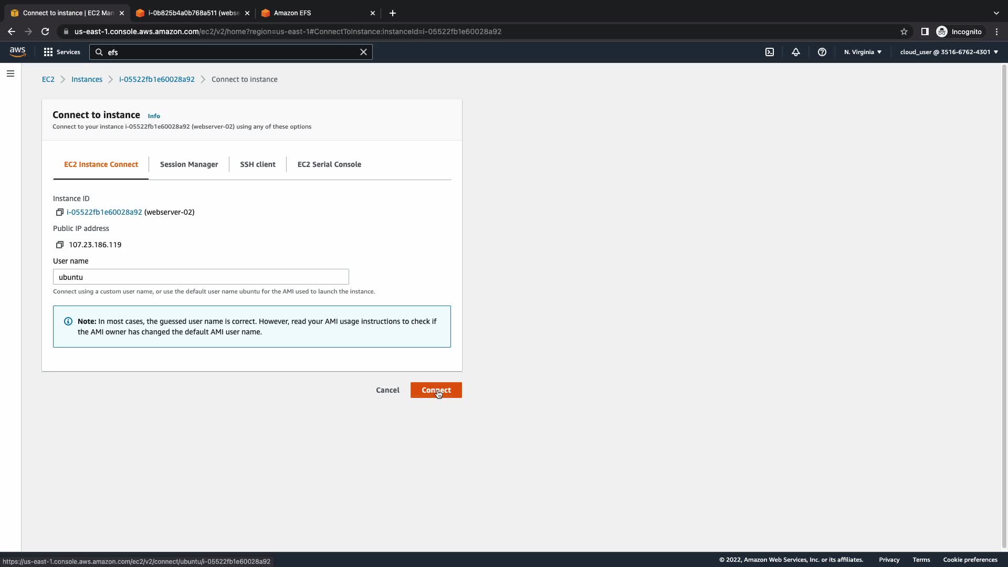Open the Instances breadcrumb link

coord(87,79)
